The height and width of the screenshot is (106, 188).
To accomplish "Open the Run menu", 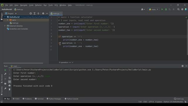I will (45, 5).
